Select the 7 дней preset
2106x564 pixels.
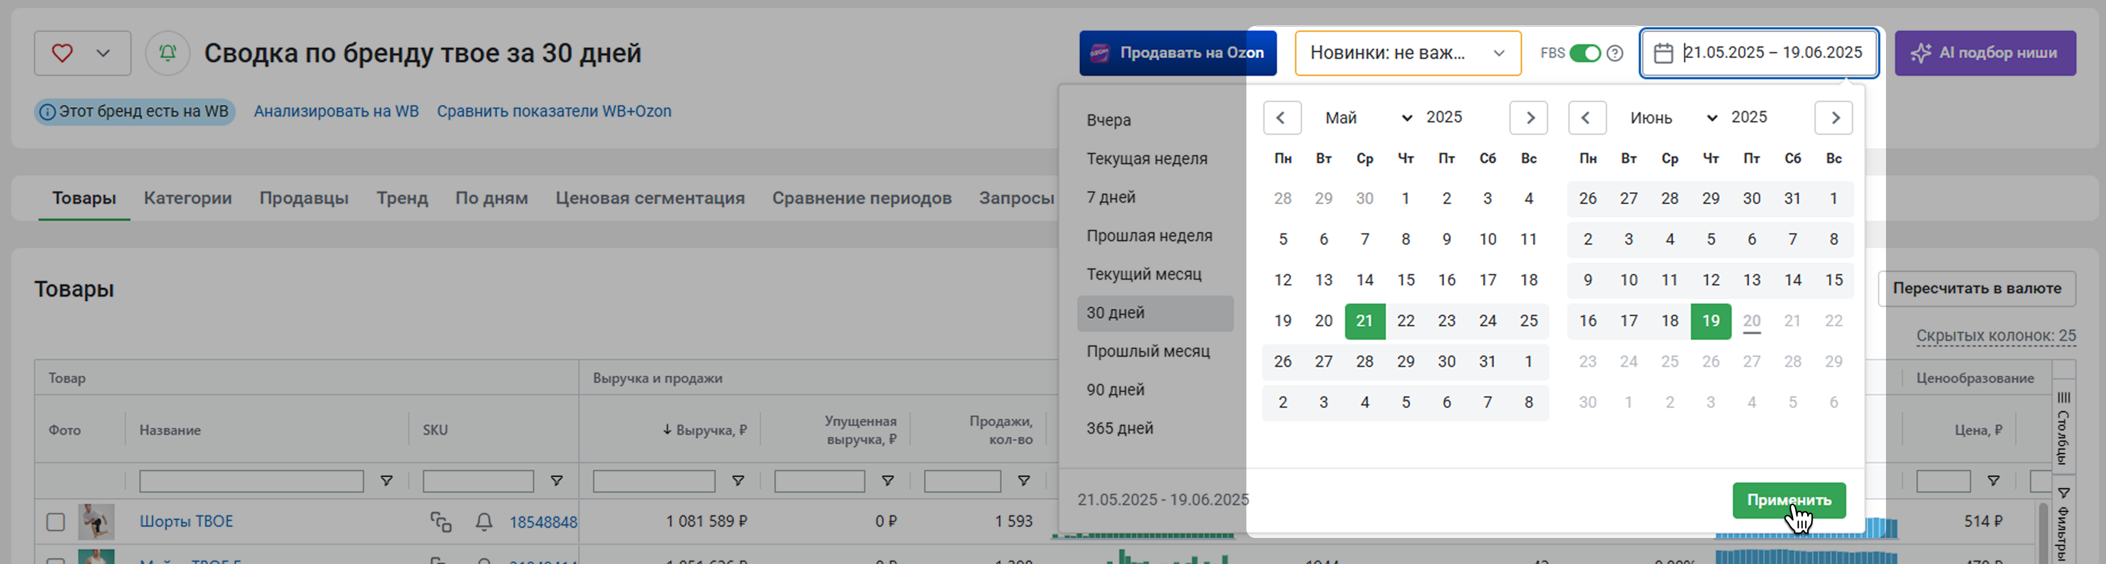[1155, 198]
